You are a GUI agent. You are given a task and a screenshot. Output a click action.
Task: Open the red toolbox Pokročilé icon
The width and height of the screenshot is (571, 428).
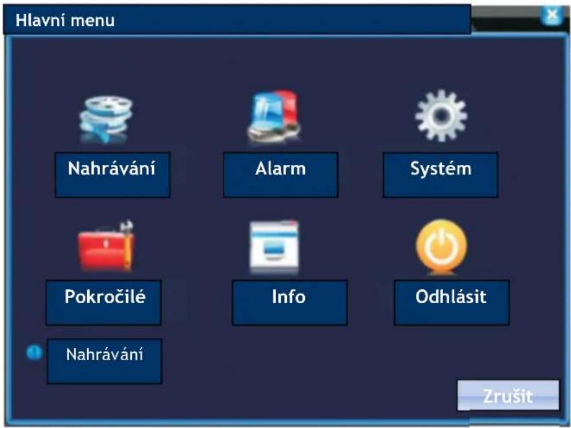click(106, 246)
